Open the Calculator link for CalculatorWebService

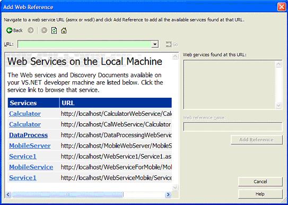pos(25,114)
